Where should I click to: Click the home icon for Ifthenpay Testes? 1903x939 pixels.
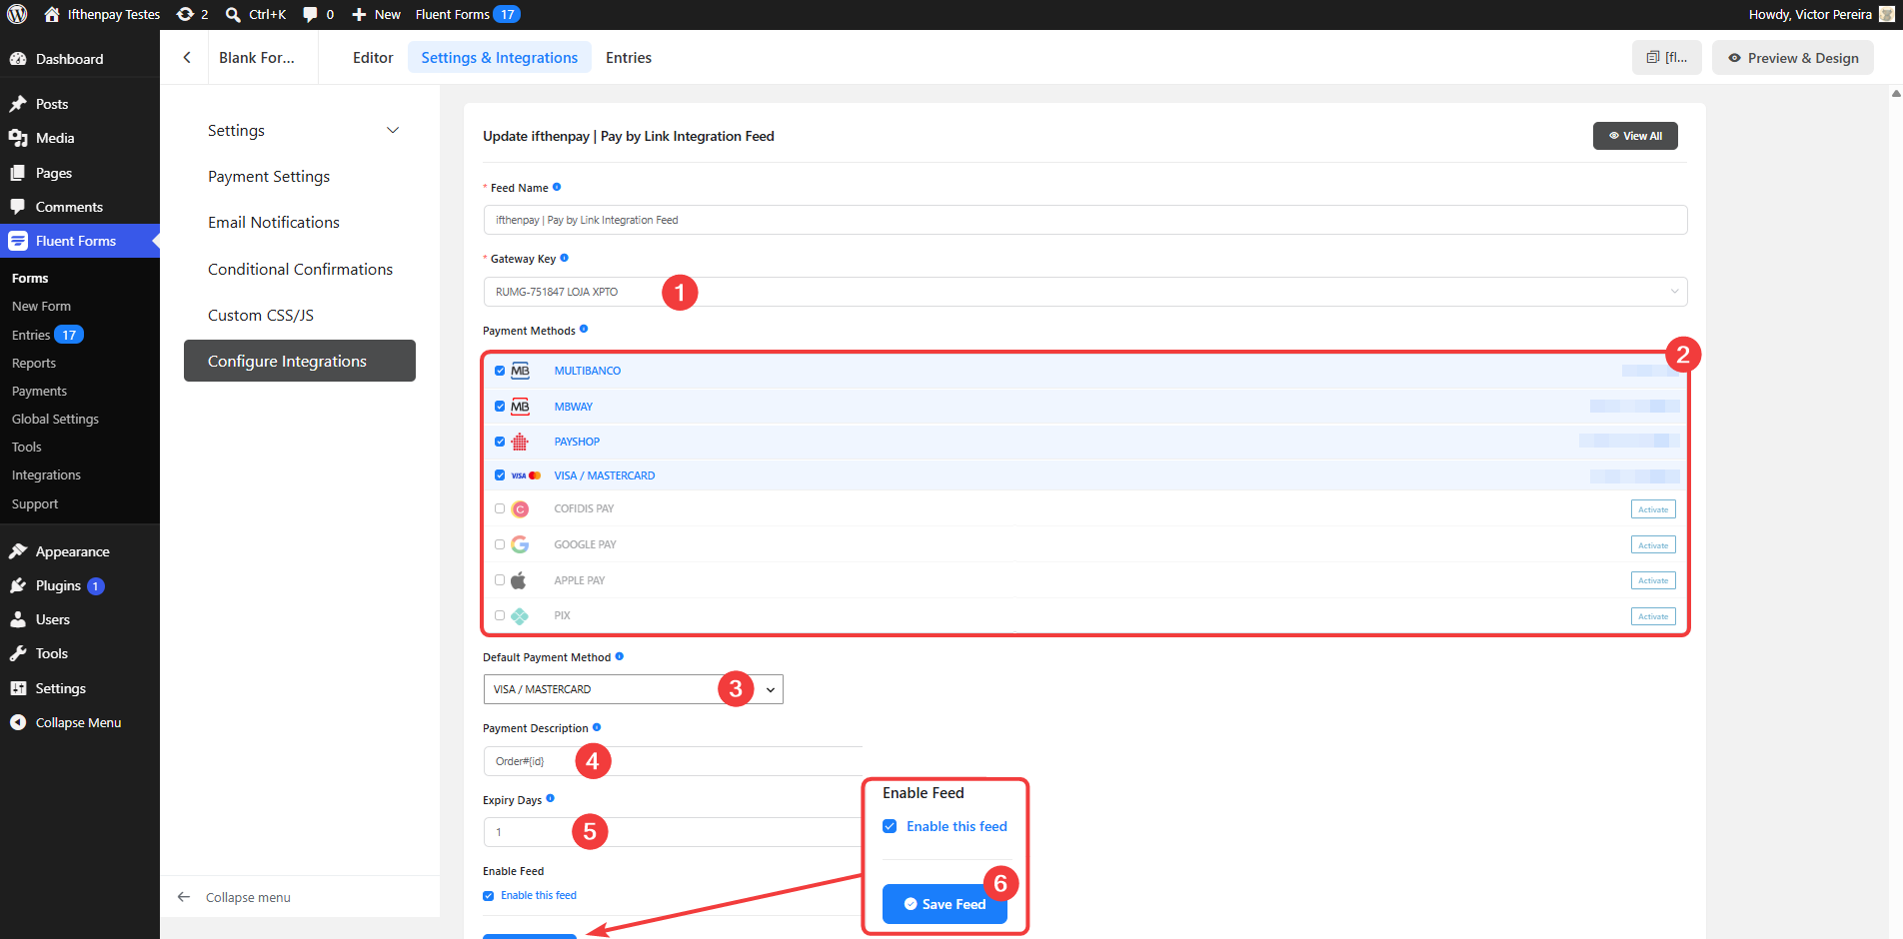point(52,14)
